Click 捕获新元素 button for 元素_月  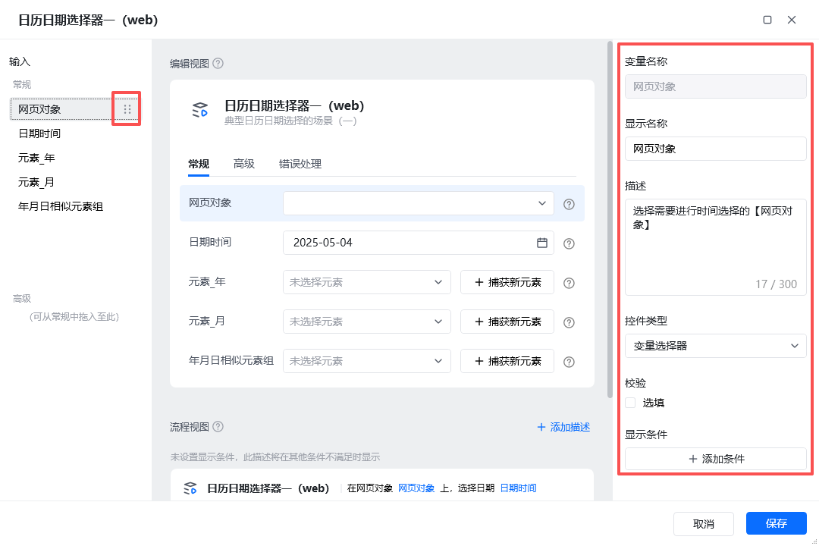[507, 322]
